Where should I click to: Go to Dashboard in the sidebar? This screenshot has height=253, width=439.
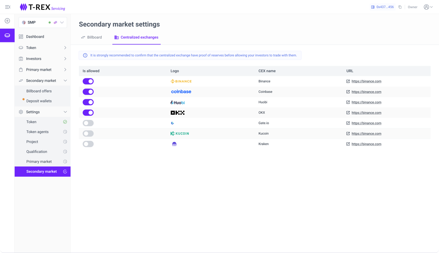35,37
